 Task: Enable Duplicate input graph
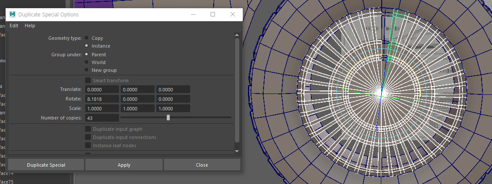click(x=88, y=129)
